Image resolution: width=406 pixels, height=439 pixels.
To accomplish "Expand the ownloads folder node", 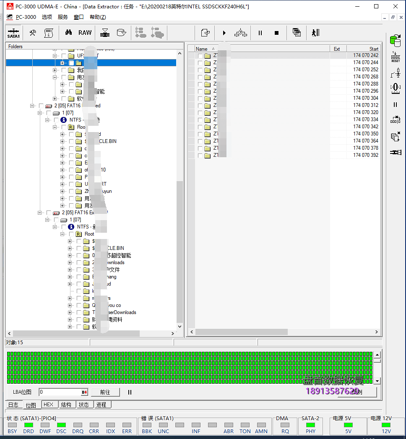I will pyautogui.click(x=70, y=262).
